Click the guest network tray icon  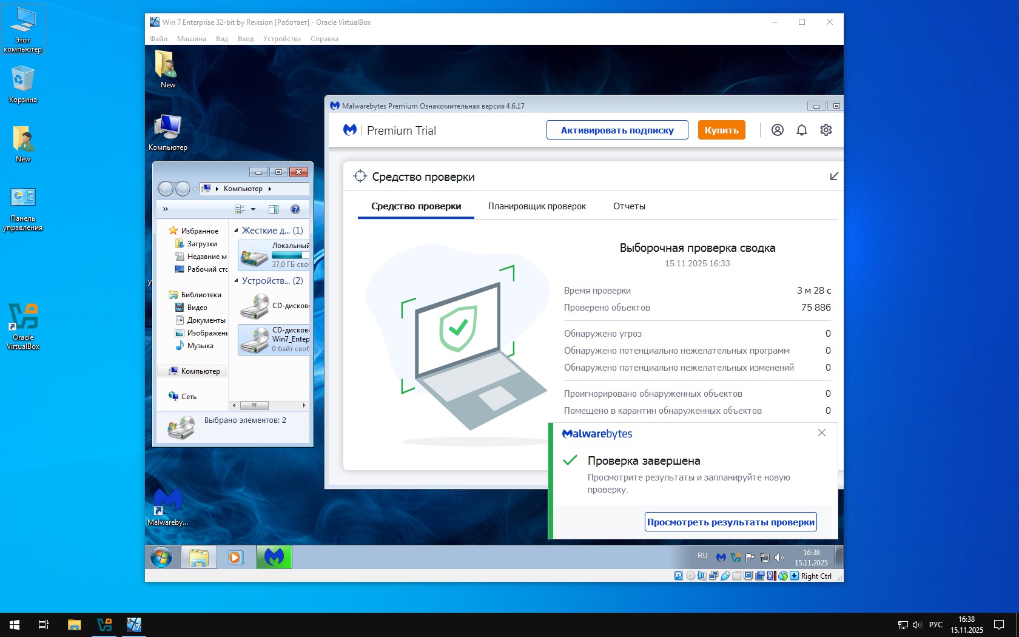click(765, 557)
